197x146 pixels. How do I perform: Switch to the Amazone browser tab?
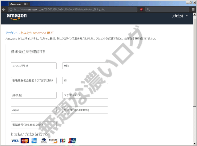(19, 4)
